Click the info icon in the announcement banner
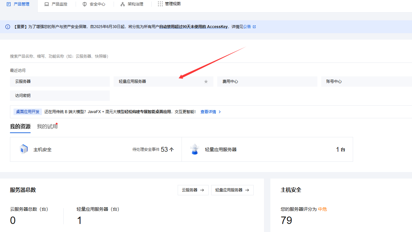412x232 pixels. coord(7,27)
